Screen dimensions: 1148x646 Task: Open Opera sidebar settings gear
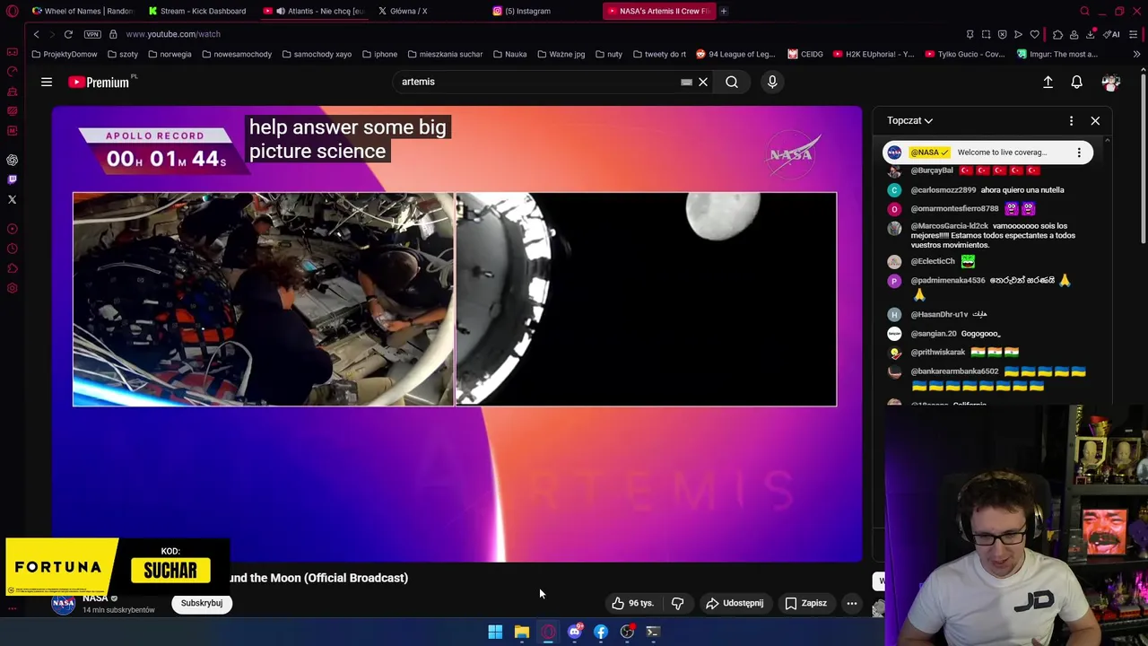pyautogui.click(x=13, y=288)
